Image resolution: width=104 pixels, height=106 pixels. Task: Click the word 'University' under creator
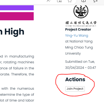tap(73, 54)
